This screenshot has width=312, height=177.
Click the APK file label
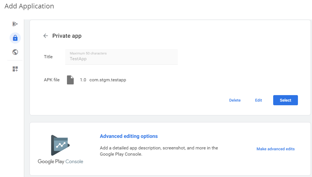(52, 80)
